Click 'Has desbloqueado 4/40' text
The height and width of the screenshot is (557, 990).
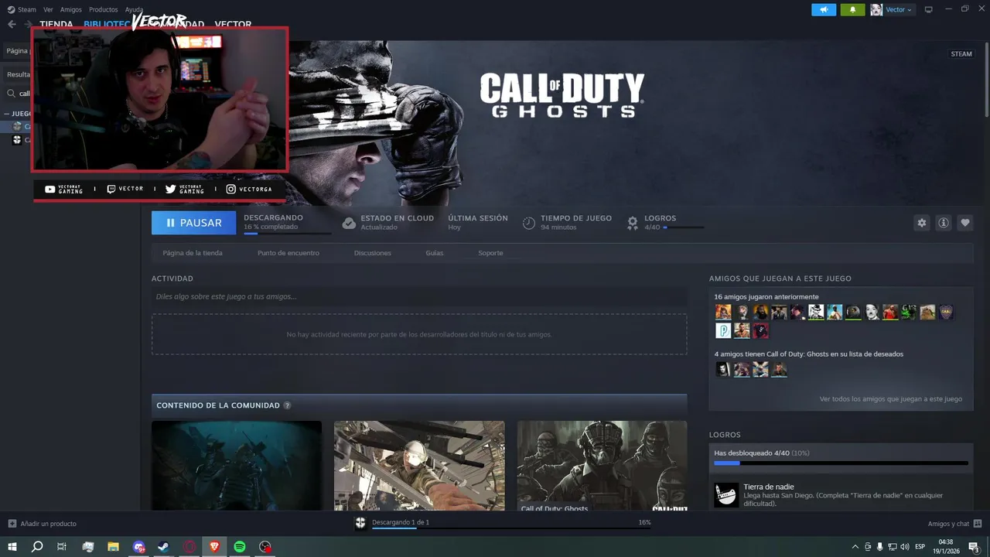751,453
